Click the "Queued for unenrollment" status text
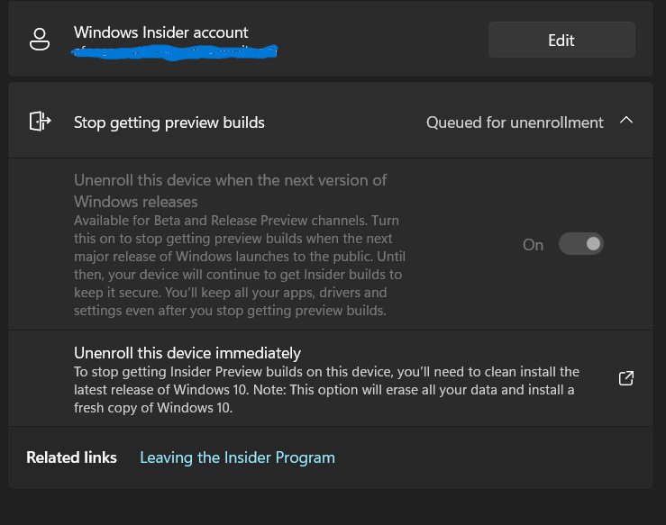The height and width of the screenshot is (525, 666). (x=515, y=122)
